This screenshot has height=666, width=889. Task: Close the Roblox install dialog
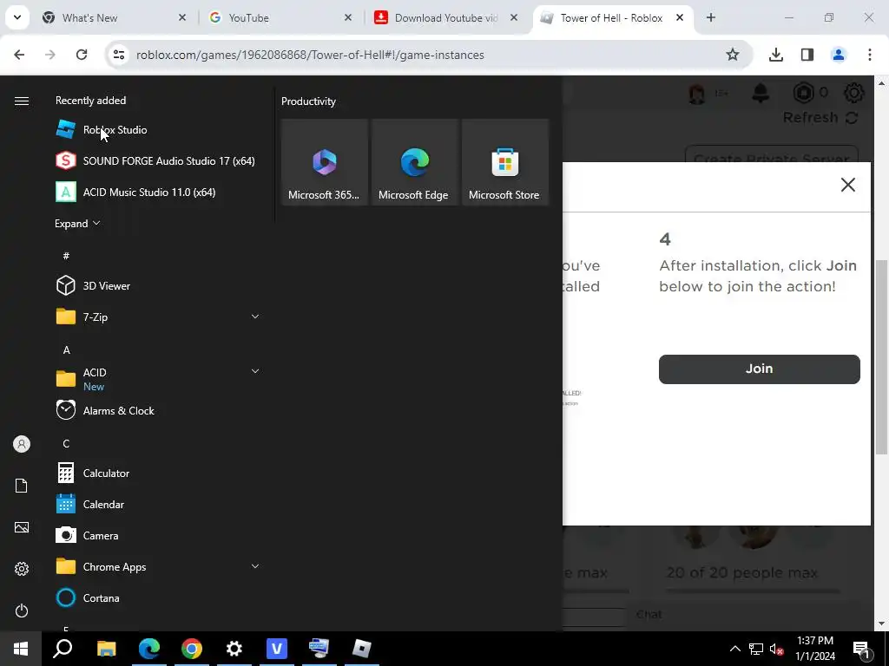[847, 185]
